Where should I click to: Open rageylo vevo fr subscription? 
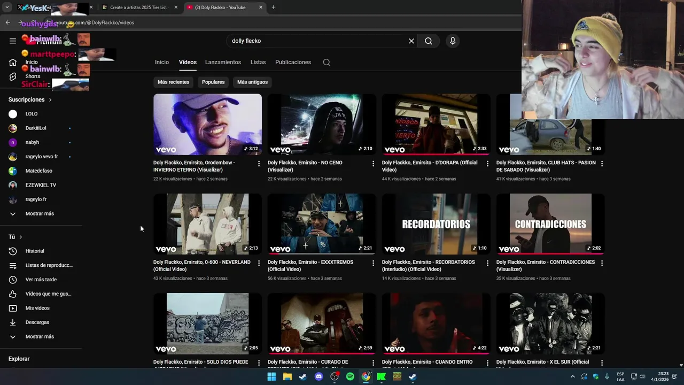41,157
